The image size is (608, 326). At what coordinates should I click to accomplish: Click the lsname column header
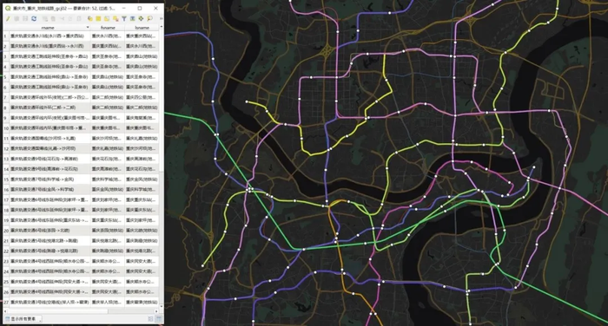point(142,28)
